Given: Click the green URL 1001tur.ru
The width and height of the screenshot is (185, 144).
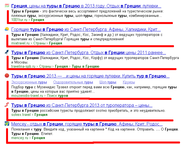Looking at the screenshot, I should coord(19,20).
